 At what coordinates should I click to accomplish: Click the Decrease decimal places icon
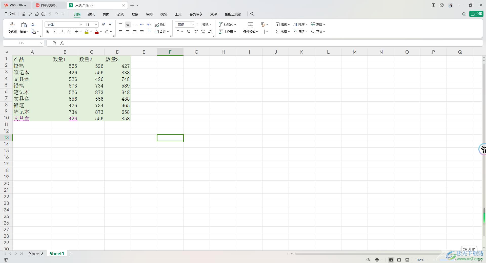coord(210,32)
